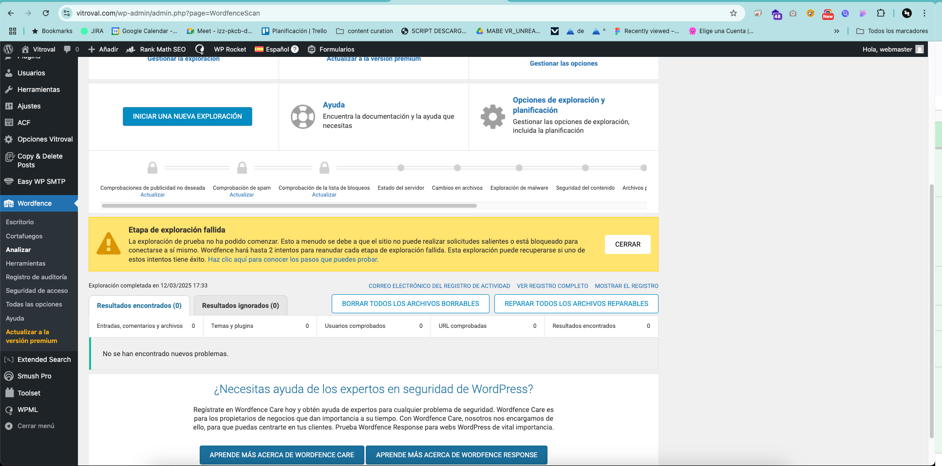Click the Exploración de malware stage dot
This screenshot has width=942, height=466.
519,168
